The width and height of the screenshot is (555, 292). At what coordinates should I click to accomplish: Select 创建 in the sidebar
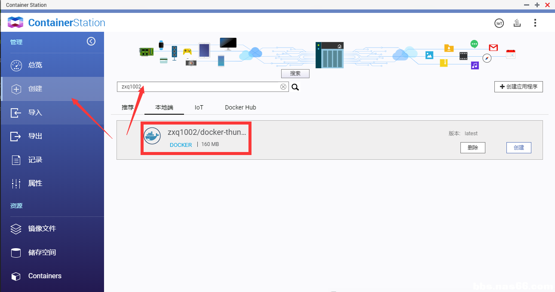pos(35,89)
